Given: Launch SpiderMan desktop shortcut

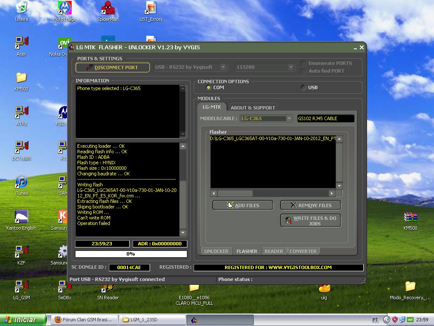Looking at the screenshot, I should 108,11.
